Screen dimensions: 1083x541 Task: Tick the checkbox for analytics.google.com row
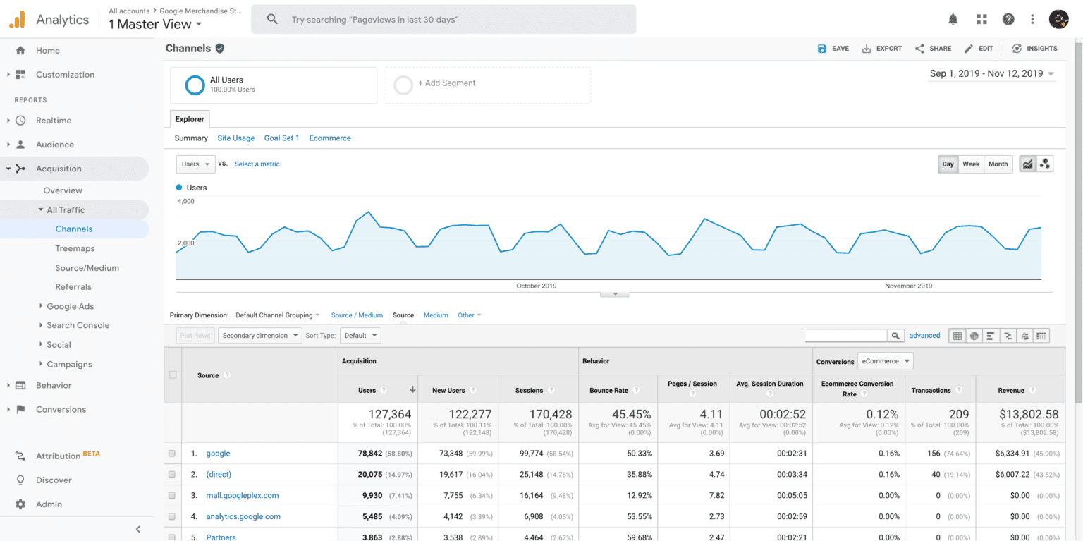172,517
